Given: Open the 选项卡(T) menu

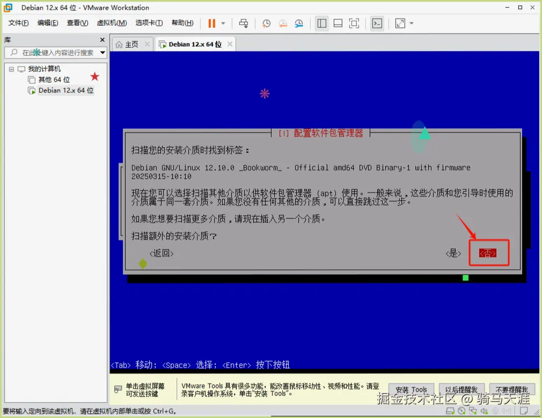Looking at the screenshot, I should tap(149, 23).
